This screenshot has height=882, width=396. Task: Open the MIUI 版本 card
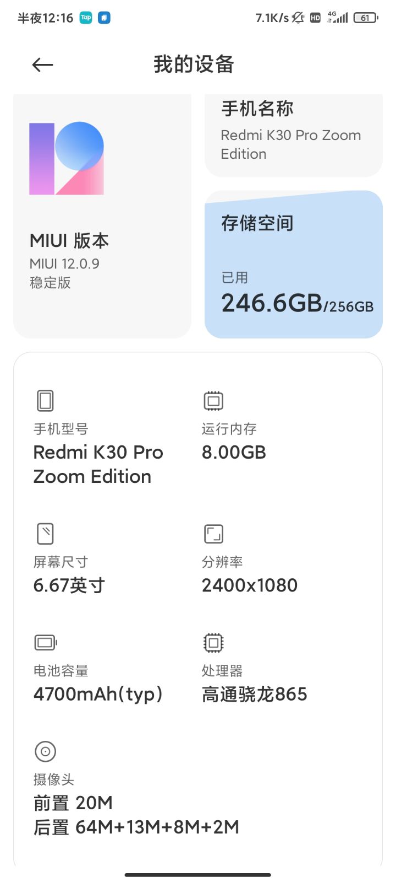tap(102, 216)
